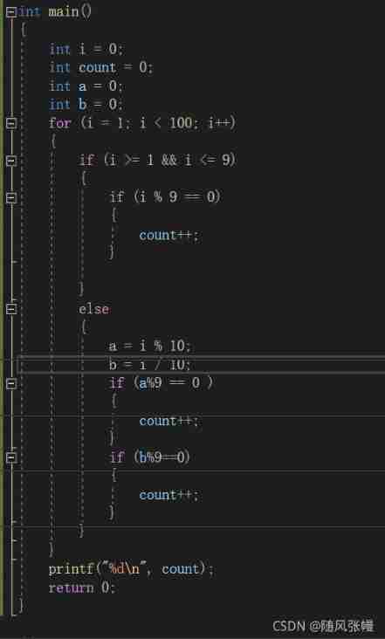The height and width of the screenshot is (639, 385).
Task: Collapse the int main() function fold
Action: 11,12
